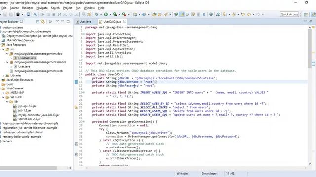
Task: Click the Open Perspective icon
Action: (306, 14)
